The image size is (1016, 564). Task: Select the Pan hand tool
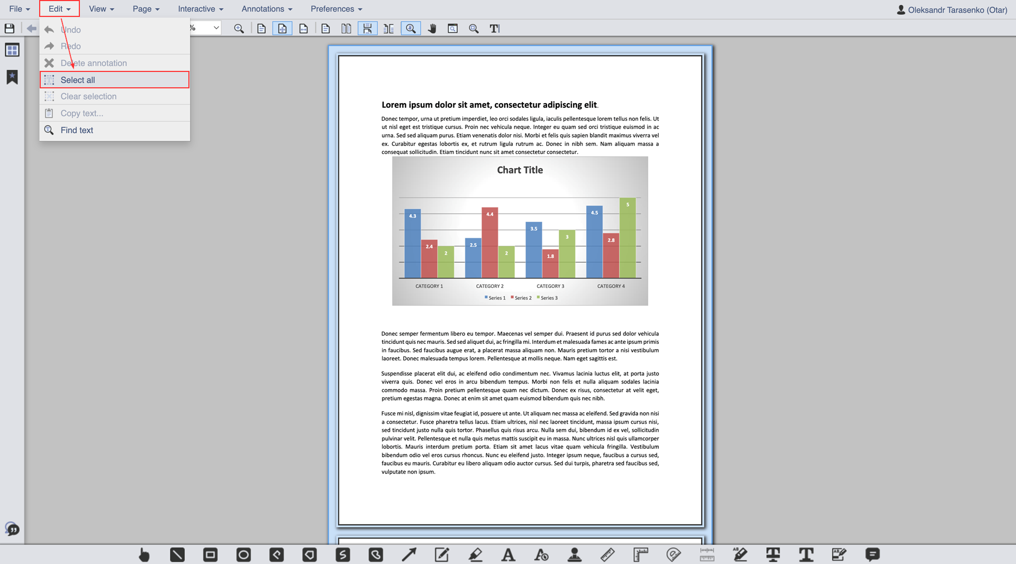pyautogui.click(x=432, y=29)
